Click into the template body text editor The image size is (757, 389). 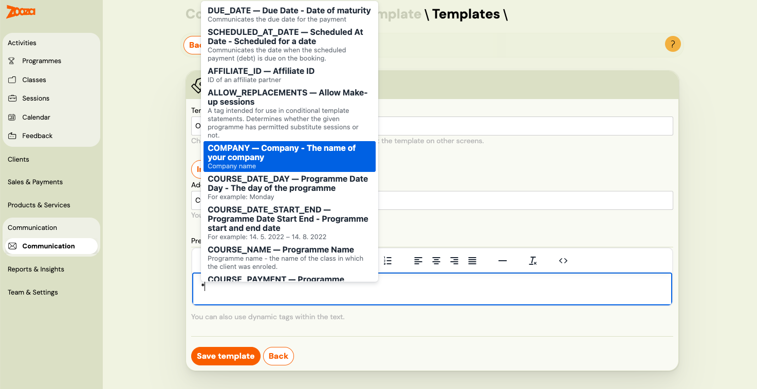click(432, 289)
